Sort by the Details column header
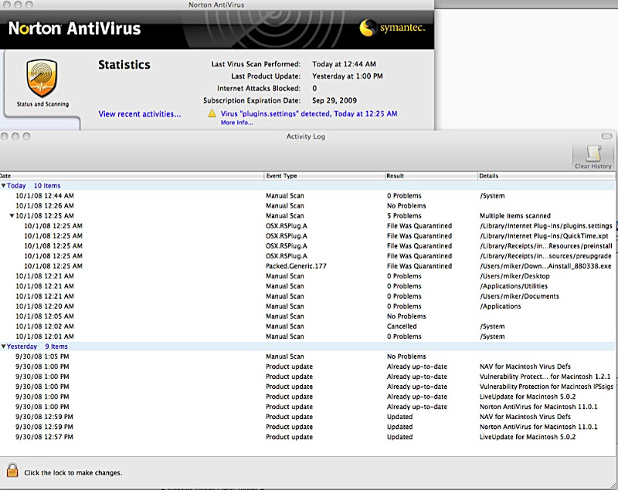This screenshot has width=618, height=490. pos(546,176)
